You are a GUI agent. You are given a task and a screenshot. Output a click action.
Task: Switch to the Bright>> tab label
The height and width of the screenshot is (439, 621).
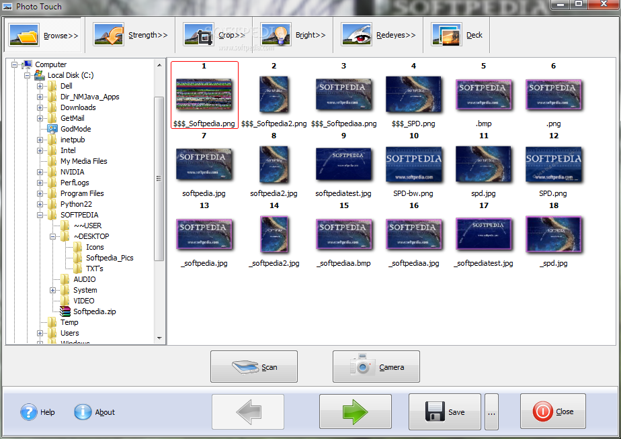310,35
